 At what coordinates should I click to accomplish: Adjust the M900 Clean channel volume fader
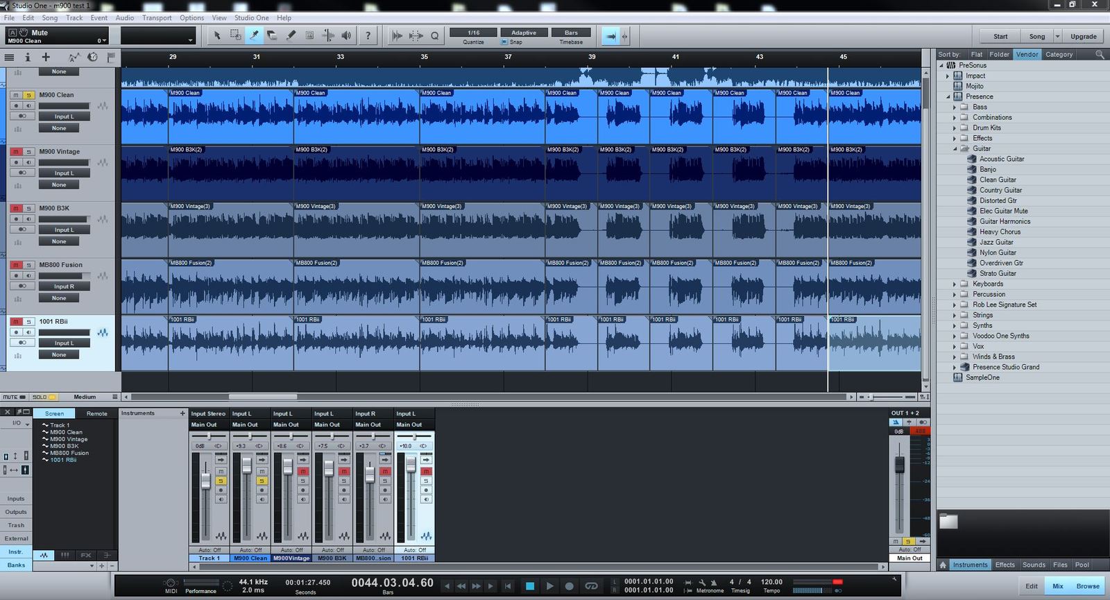246,465
